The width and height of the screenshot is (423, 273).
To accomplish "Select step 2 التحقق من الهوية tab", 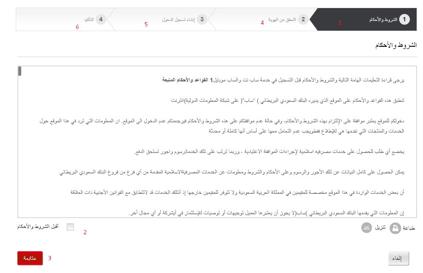I will [263, 20].
